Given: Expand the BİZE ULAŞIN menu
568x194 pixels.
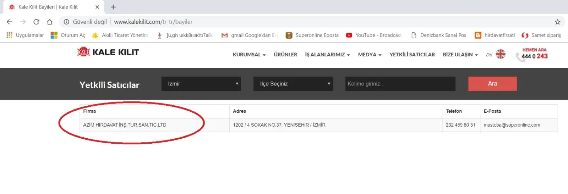Looking at the screenshot, I should [x=460, y=55].
